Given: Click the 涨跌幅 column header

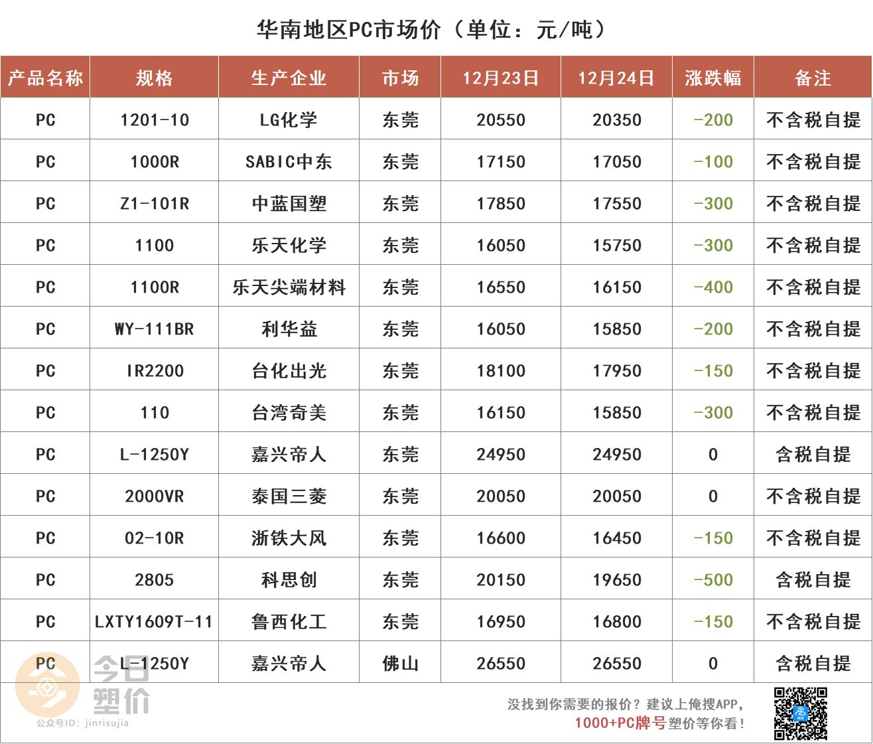Looking at the screenshot, I should pyautogui.click(x=713, y=78).
